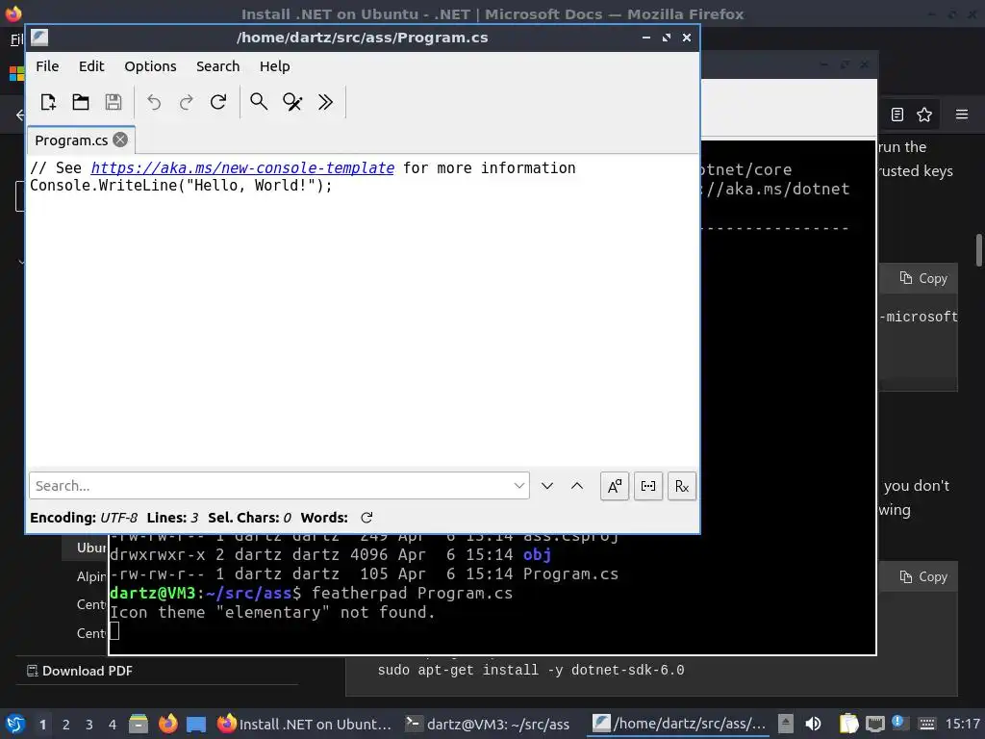Viewport: 985px width, 739px height.
Task: Follow the aka.ms/new-console-template link
Action: click(242, 167)
